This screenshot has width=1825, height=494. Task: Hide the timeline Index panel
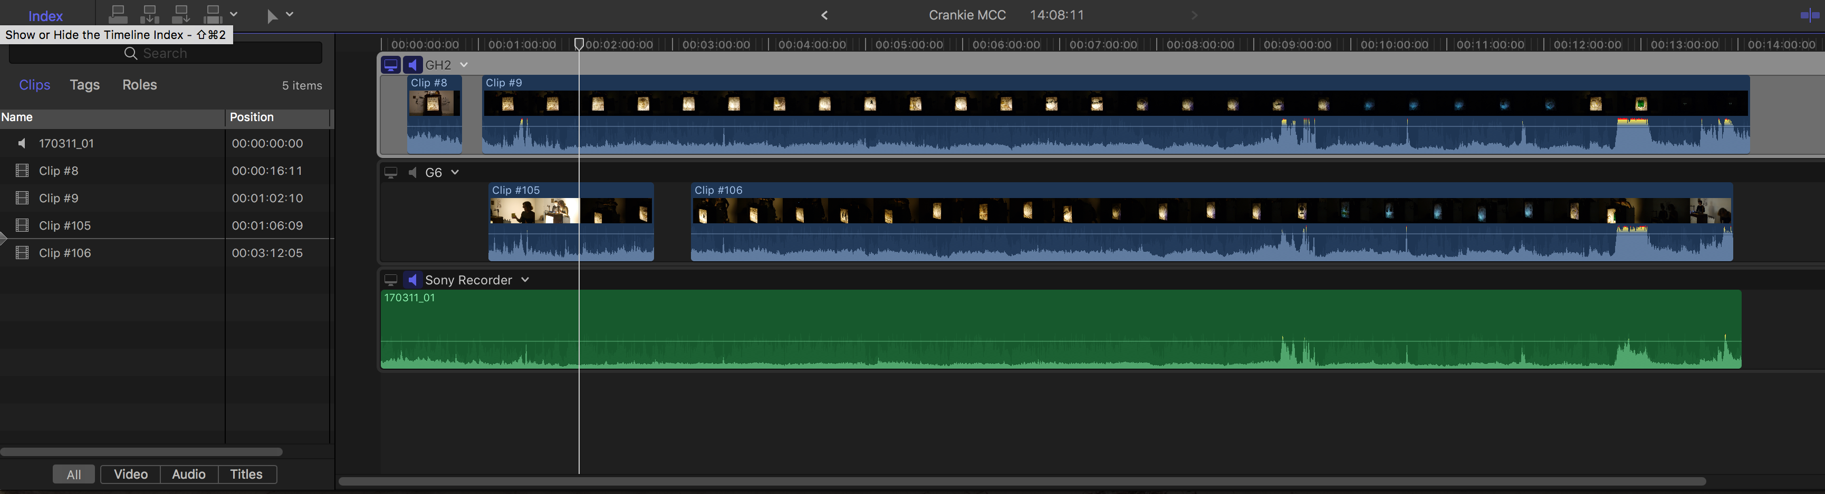[45, 16]
